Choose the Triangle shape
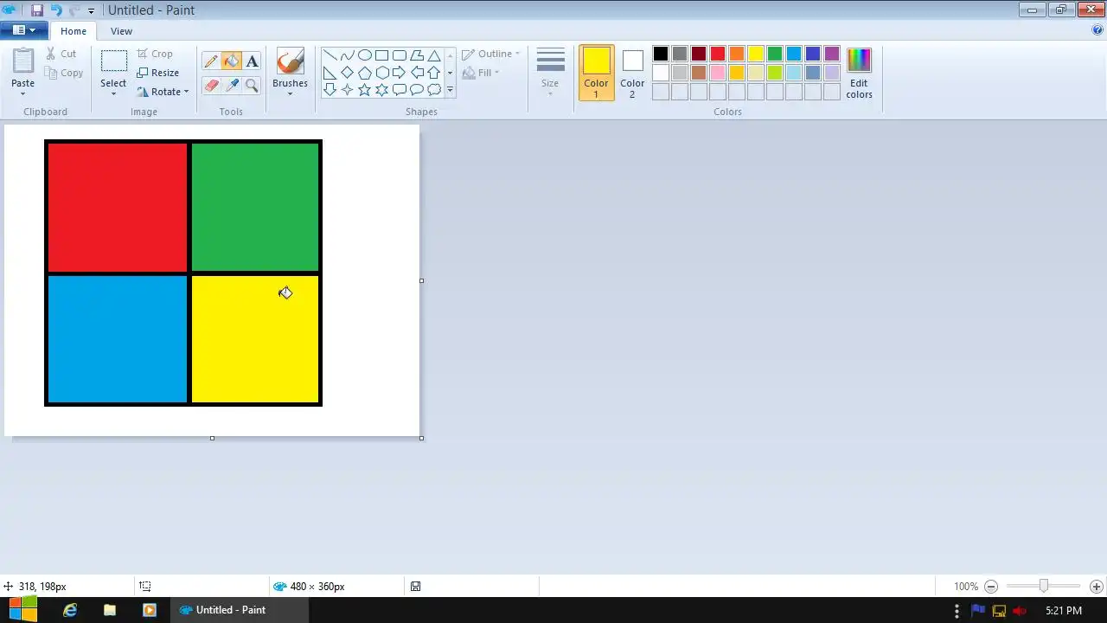 click(434, 55)
